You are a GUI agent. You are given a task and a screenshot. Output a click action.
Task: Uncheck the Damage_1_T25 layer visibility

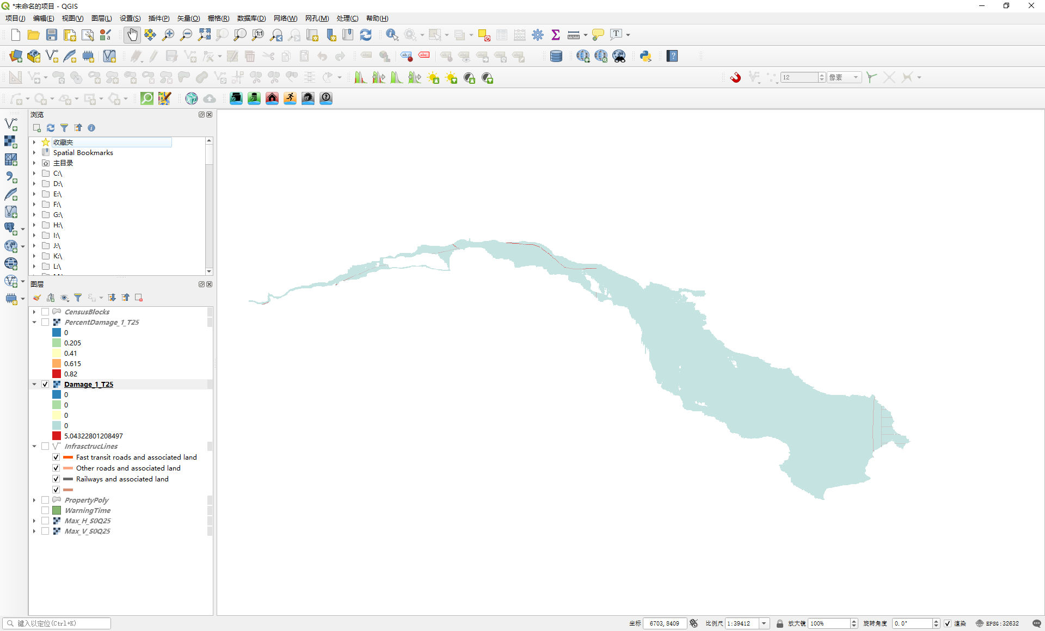click(x=45, y=384)
